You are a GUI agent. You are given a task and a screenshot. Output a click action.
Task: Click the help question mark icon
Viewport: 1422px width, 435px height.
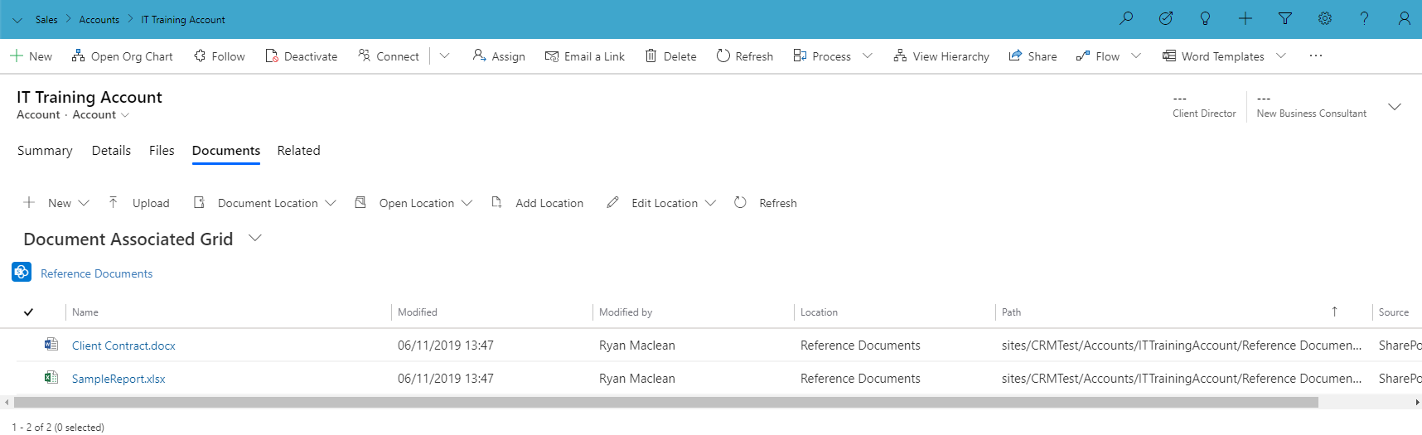pyautogui.click(x=1365, y=18)
